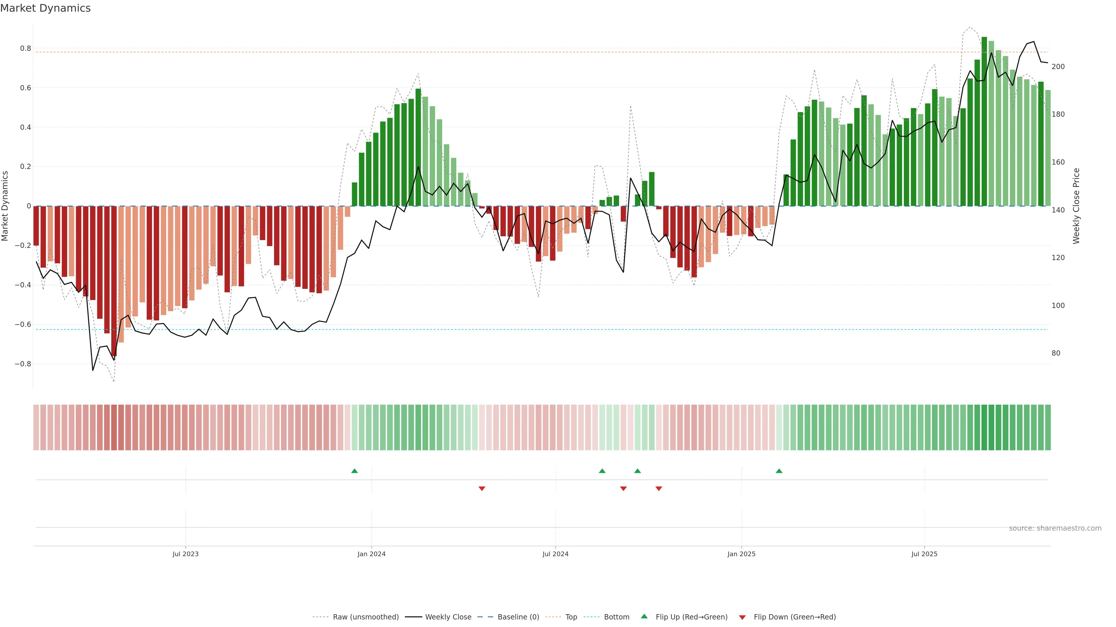The width and height of the screenshot is (1116, 627).
Task: Toggle the Top threshold legend entry
Action: tap(571, 617)
